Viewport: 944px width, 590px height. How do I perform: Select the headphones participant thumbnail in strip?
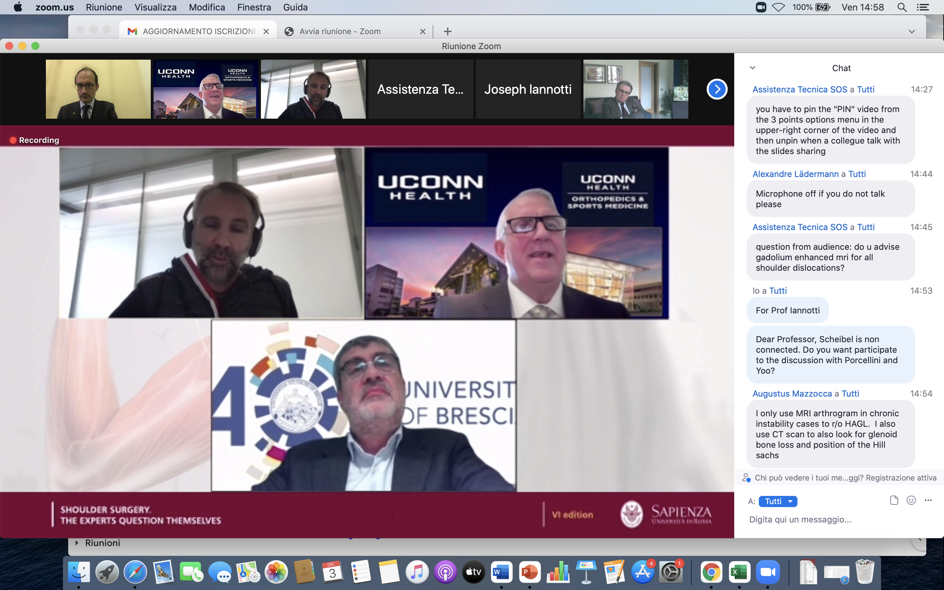pyautogui.click(x=313, y=89)
